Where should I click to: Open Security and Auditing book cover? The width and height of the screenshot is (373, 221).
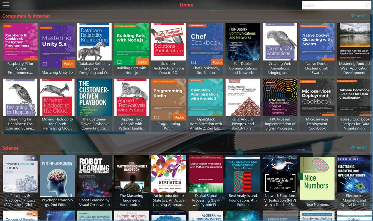coord(318,216)
